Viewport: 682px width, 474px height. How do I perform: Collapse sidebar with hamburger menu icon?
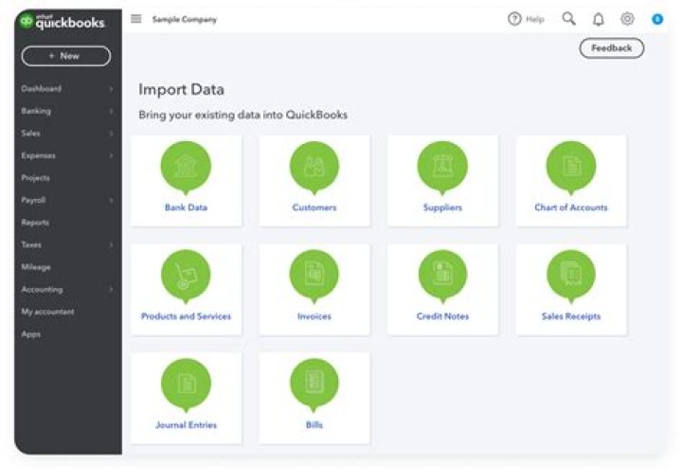click(x=136, y=19)
